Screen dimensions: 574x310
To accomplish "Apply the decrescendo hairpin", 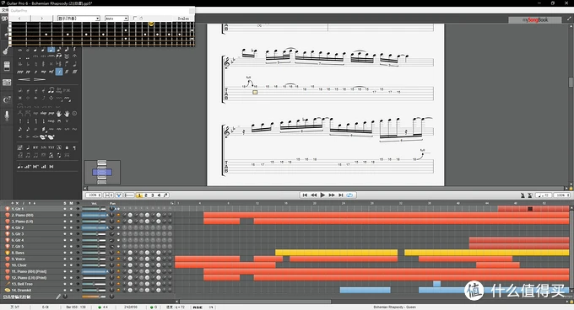I will (40, 79).
